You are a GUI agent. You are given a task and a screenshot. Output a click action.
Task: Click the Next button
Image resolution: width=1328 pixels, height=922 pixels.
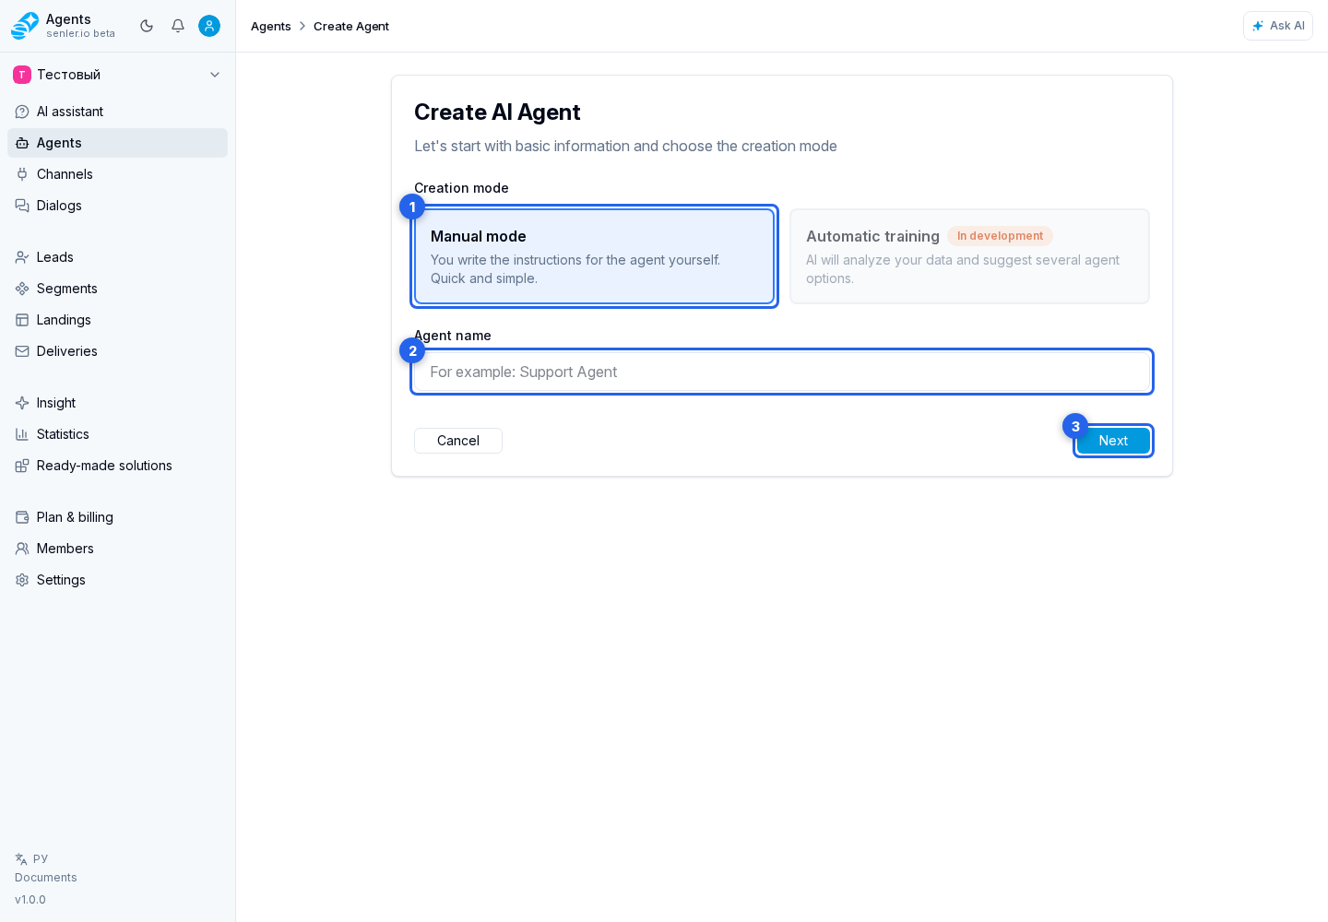(1113, 441)
